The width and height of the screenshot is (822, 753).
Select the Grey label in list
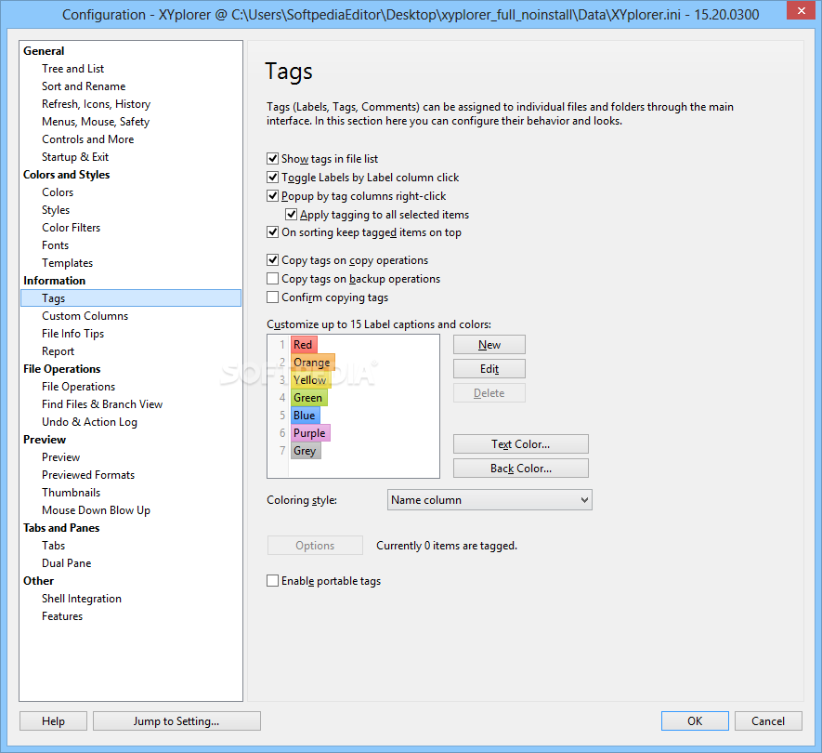(x=306, y=451)
